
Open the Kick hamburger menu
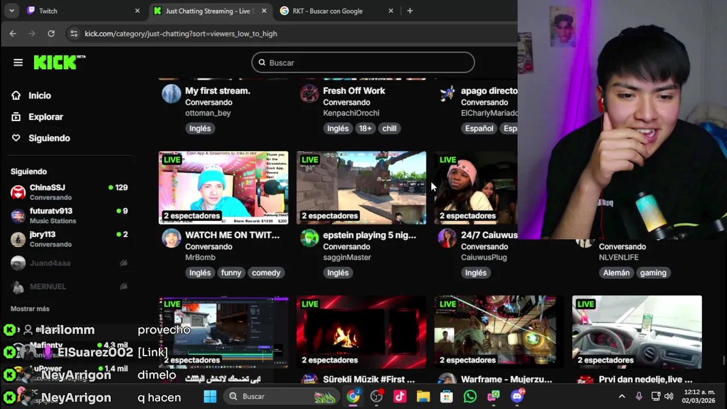[18, 62]
